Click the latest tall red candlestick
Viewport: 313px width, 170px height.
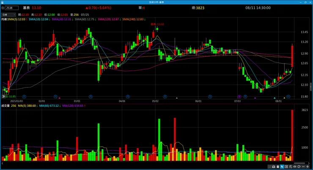point(292,56)
